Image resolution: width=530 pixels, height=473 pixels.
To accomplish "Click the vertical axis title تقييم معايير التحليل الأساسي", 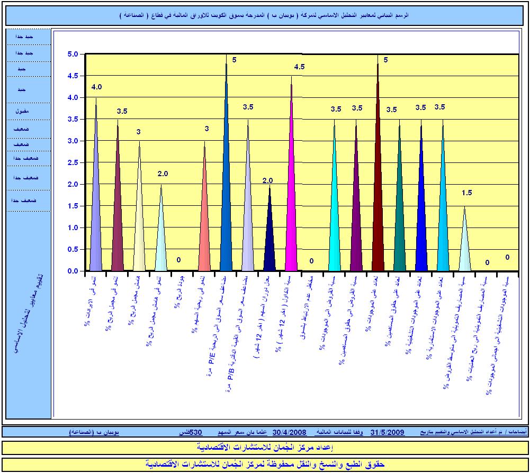I will (27, 313).
